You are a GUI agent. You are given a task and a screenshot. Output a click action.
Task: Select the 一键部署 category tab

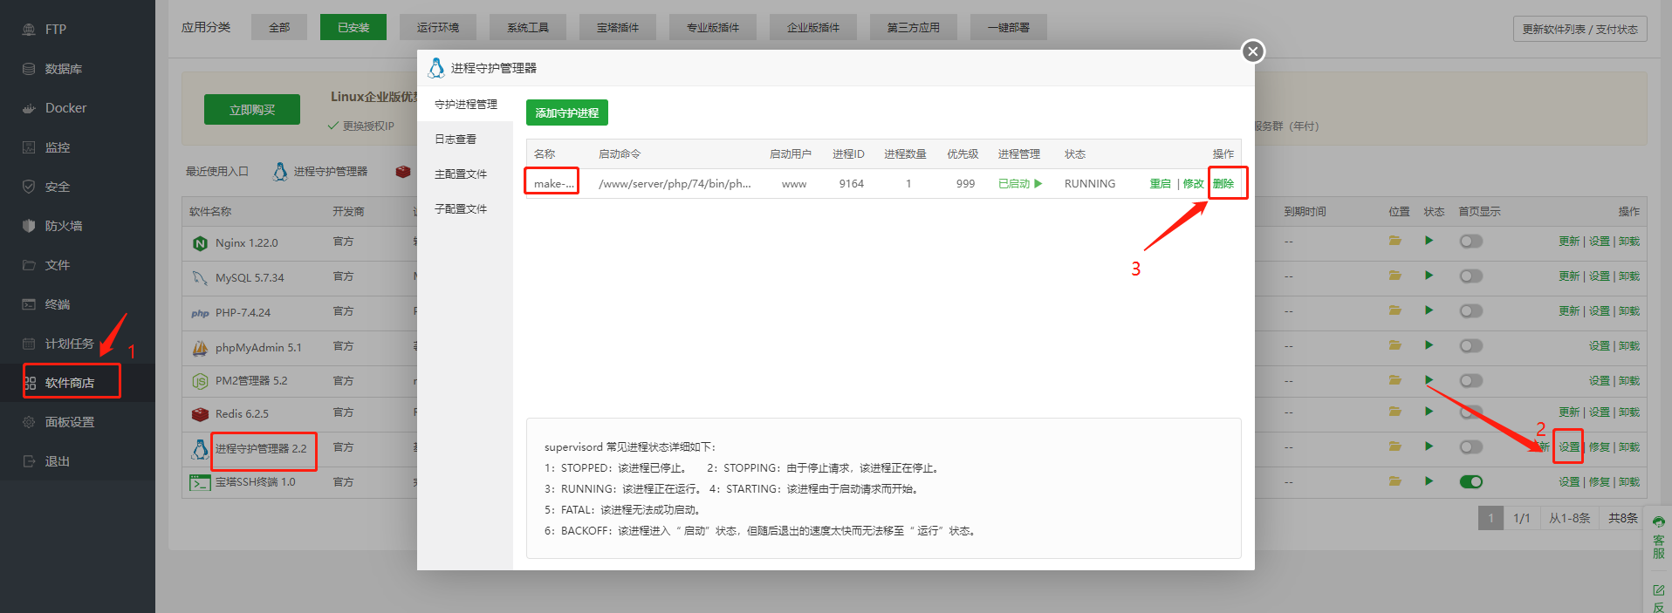coord(1009,28)
